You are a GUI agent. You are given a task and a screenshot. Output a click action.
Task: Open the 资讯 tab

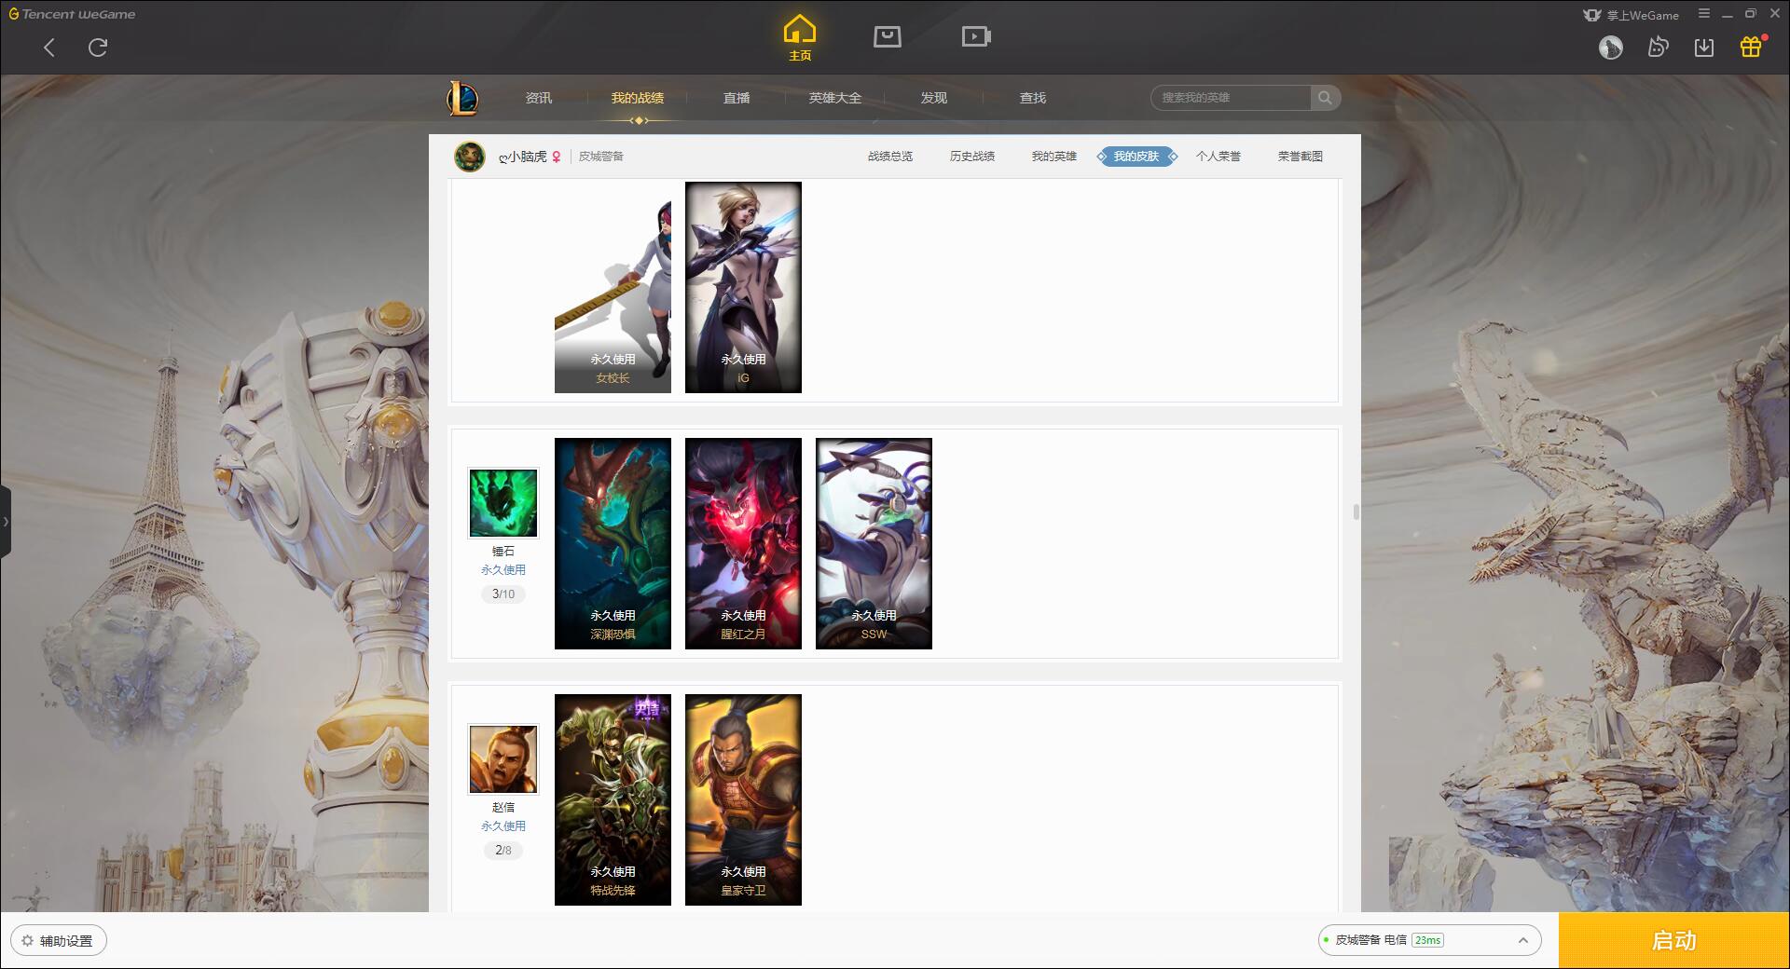pyautogui.click(x=539, y=98)
